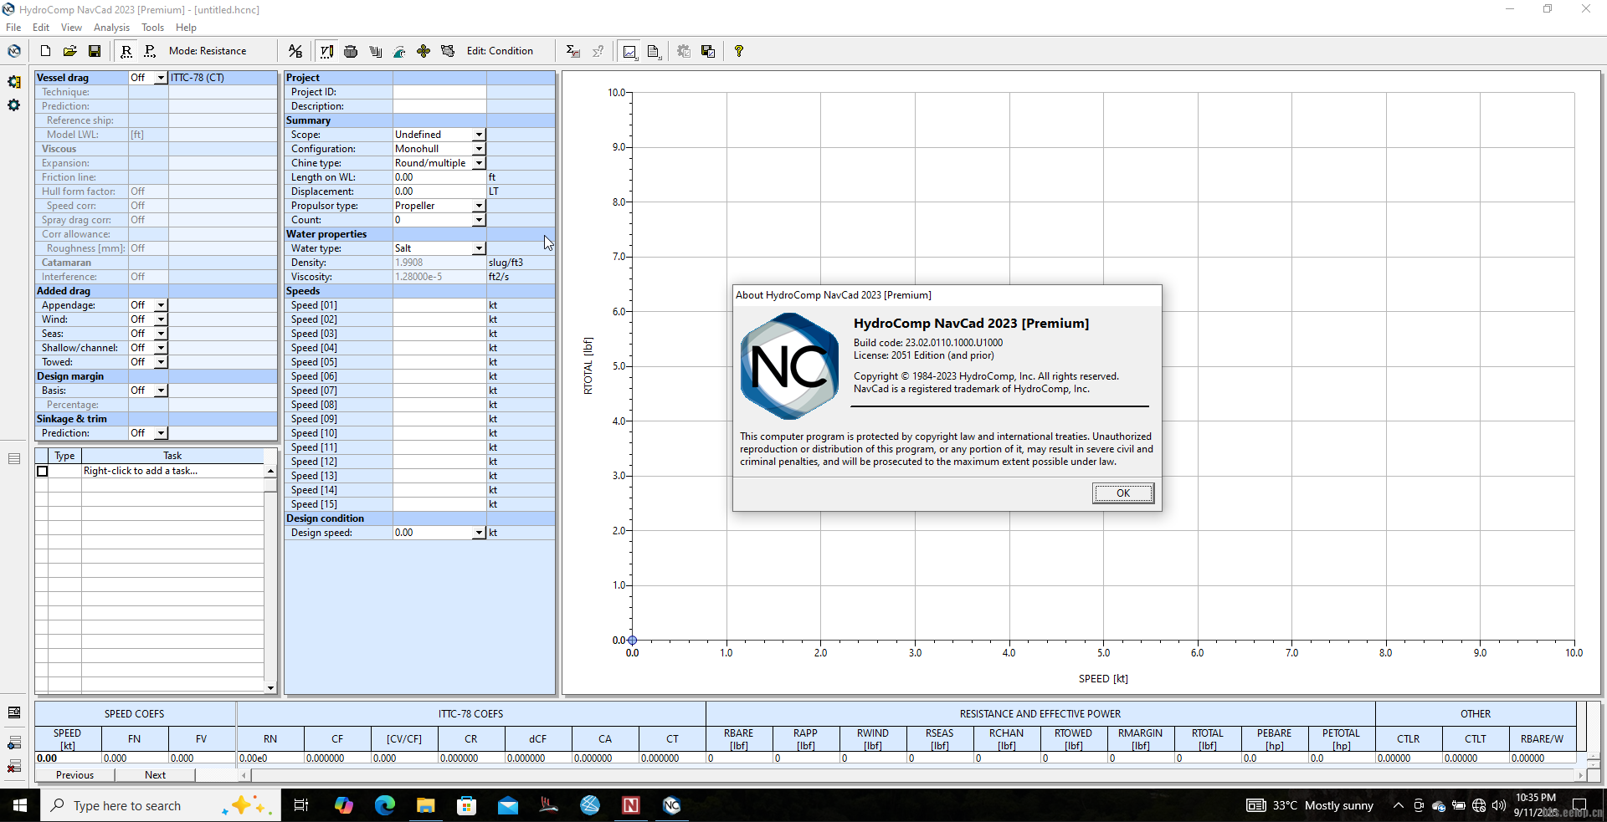
Task: Open the Appendage Off dropdown
Action: point(161,305)
